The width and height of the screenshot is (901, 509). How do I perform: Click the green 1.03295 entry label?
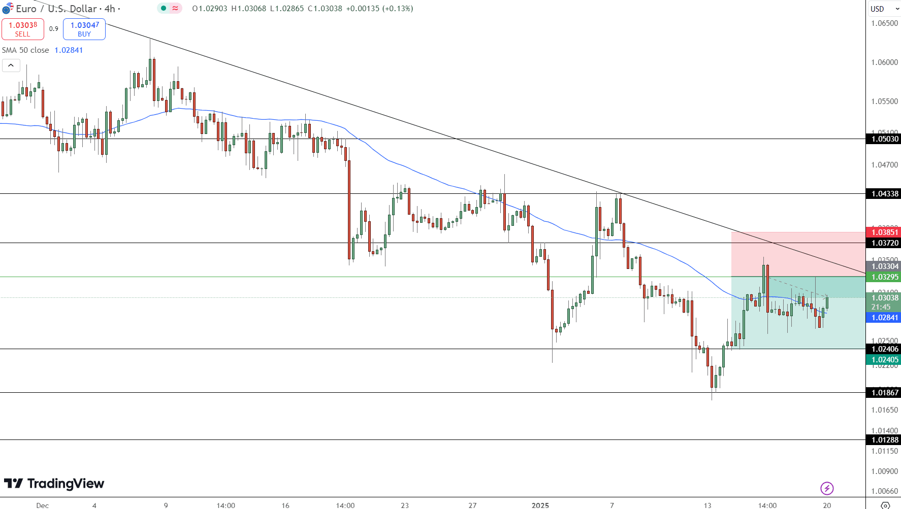tap(885, 277)
